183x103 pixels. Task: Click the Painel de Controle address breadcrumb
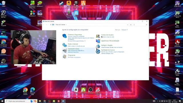(x=60, y=25)
